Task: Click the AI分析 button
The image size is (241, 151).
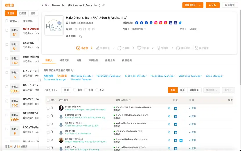Action: tap(213, 5)
